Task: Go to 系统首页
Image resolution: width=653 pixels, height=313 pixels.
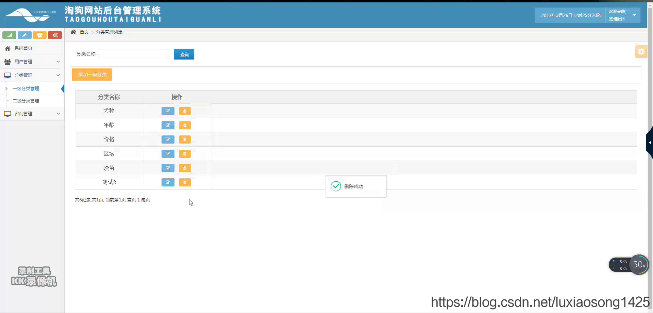Action: 32,48
